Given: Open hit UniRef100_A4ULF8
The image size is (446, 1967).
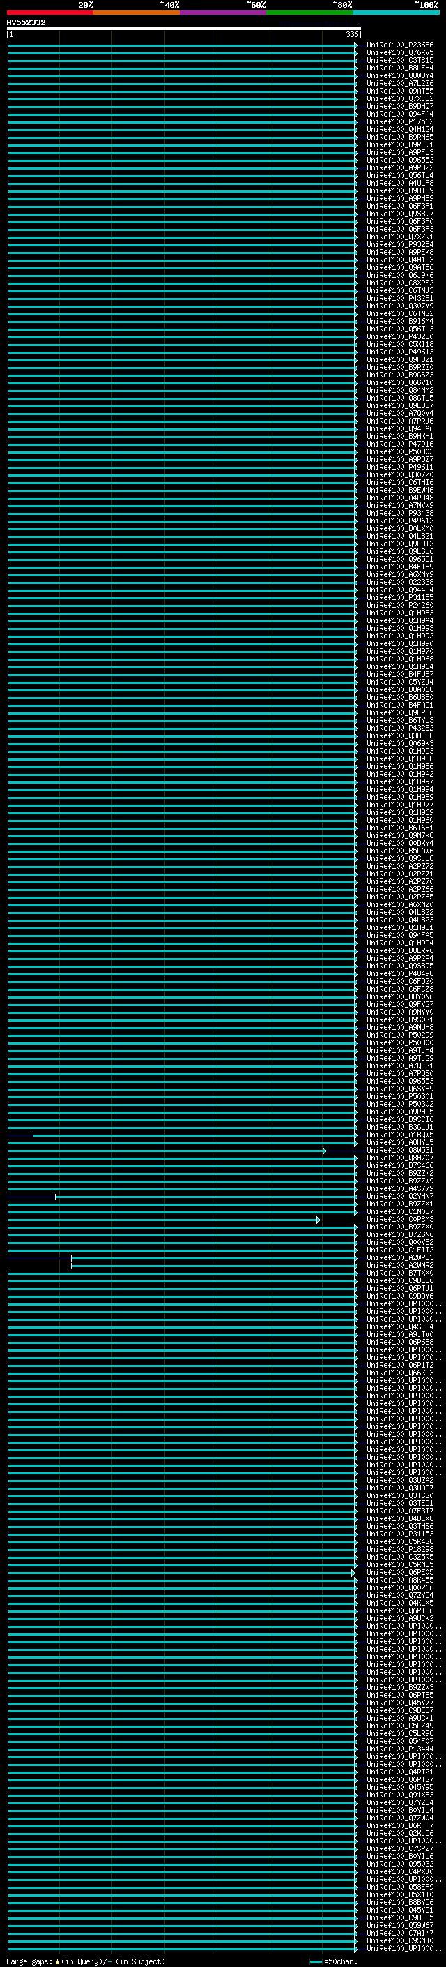Looking at the screenshot, I should point(400,184).
